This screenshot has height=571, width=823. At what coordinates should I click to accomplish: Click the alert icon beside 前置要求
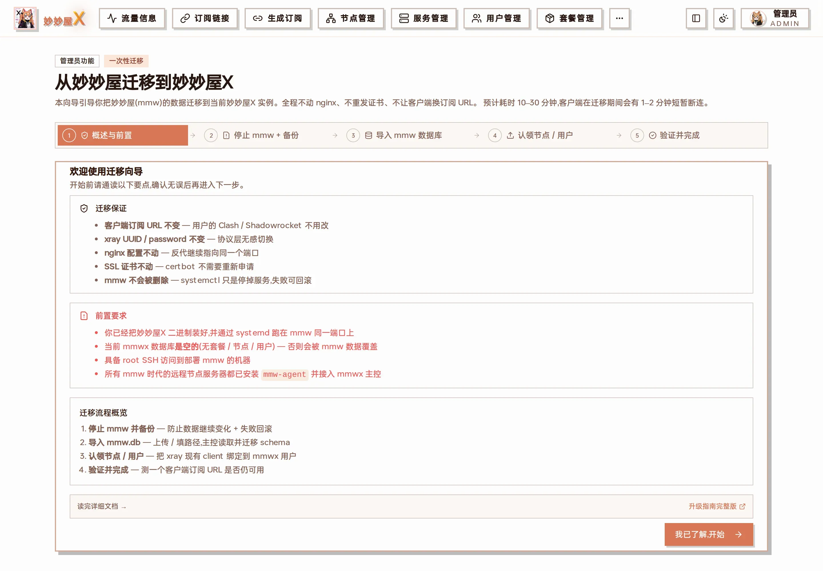coord(84,316)
